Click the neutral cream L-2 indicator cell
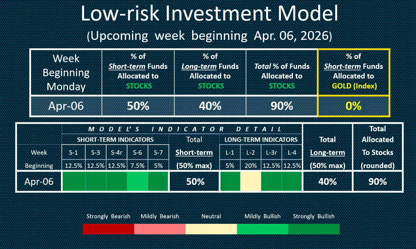Viewport: 416px width, 249px height. 250,182
